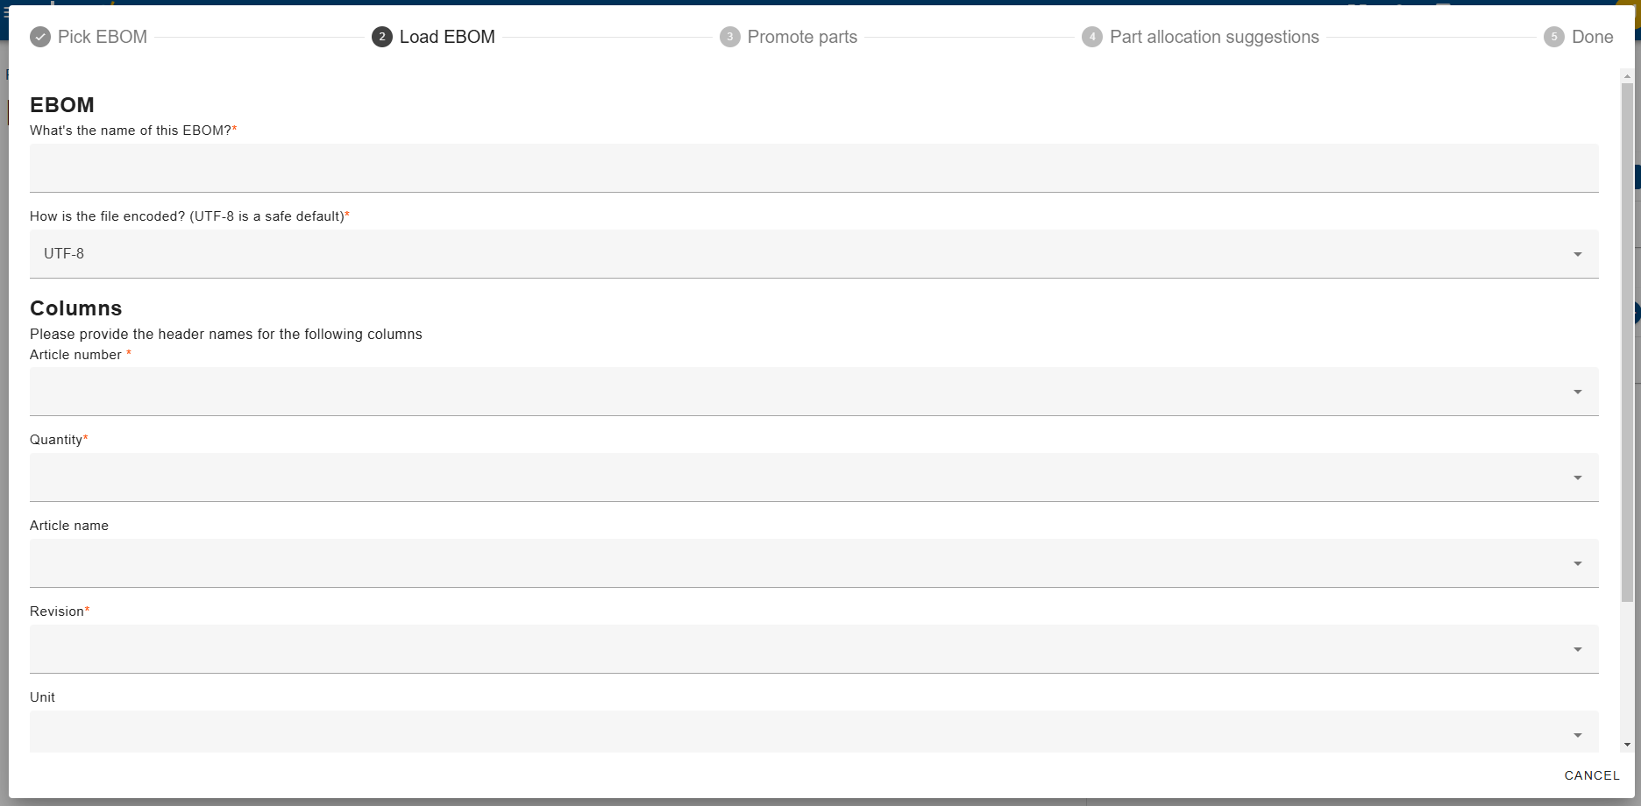Image resolution: width=1641 pixels, height=806 pixels.
Task: Open the Part allocation suggestions step
Action: (x=1200, y=37)
